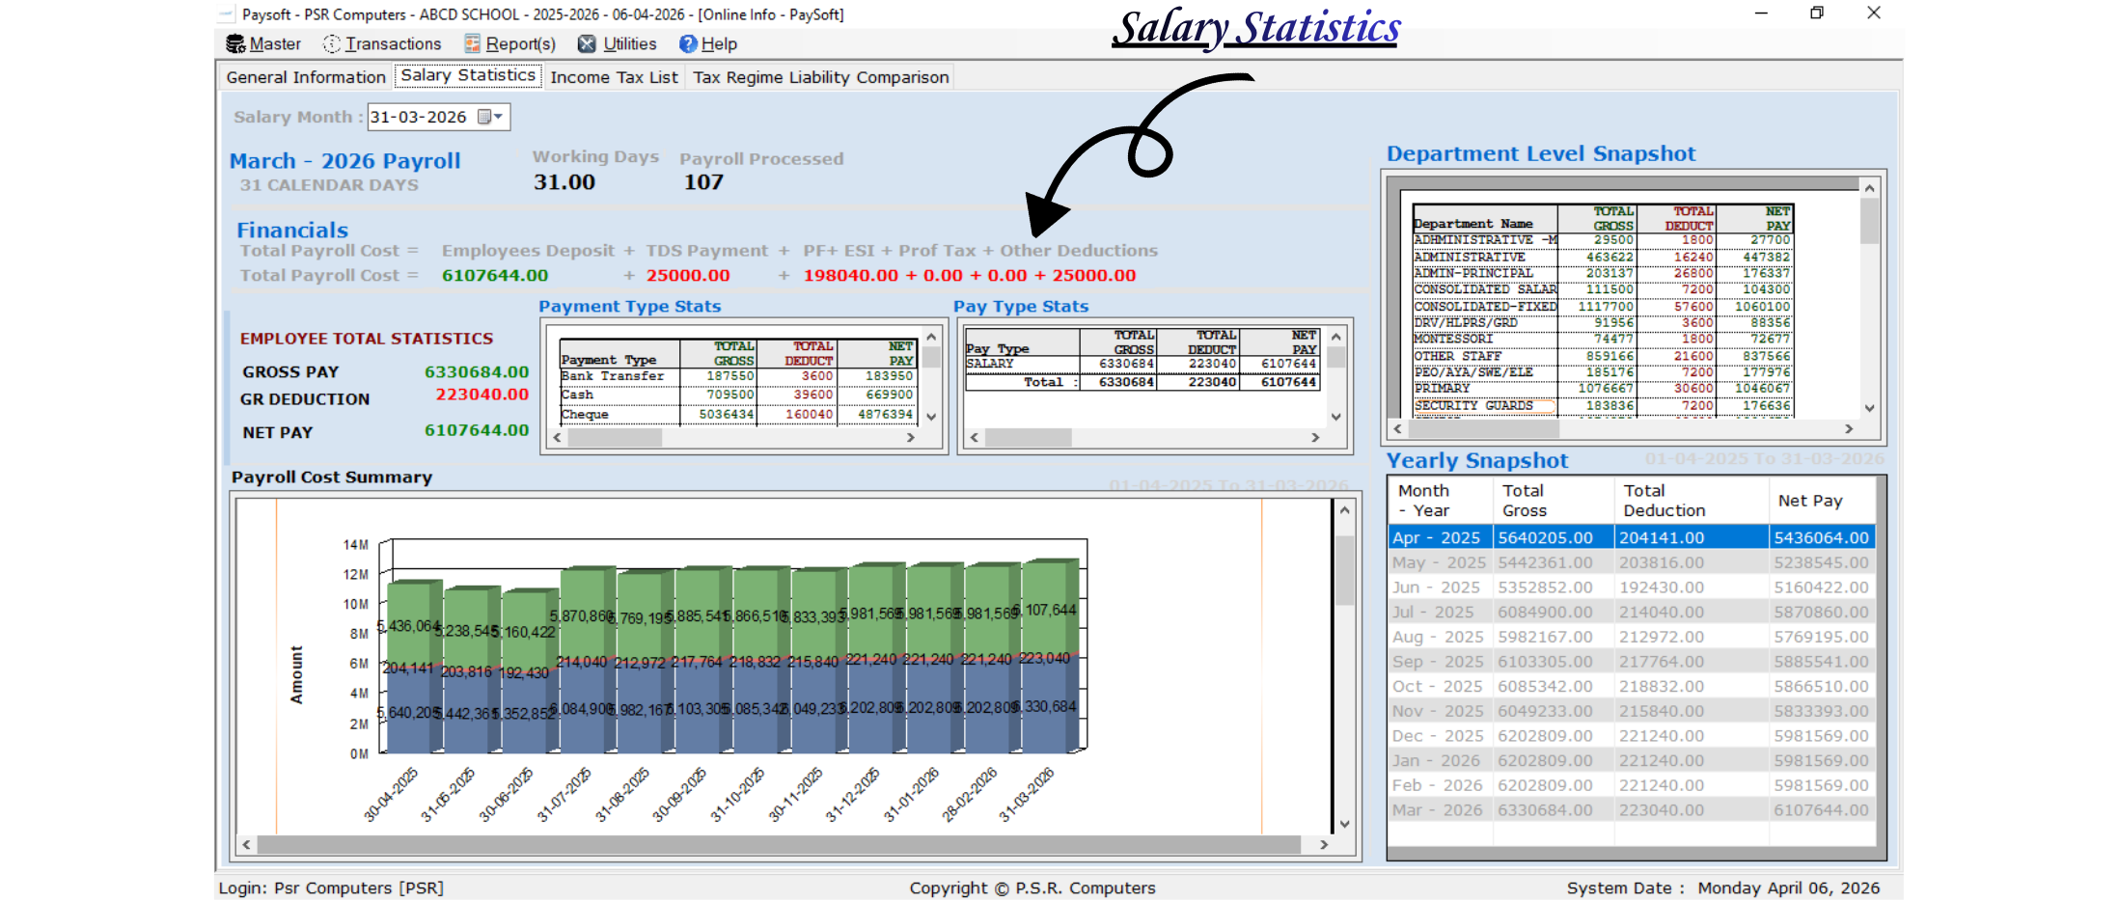Select the Salary Statistics tab
This screenshot has width=2119, height=901.
(x=468, y=75)
